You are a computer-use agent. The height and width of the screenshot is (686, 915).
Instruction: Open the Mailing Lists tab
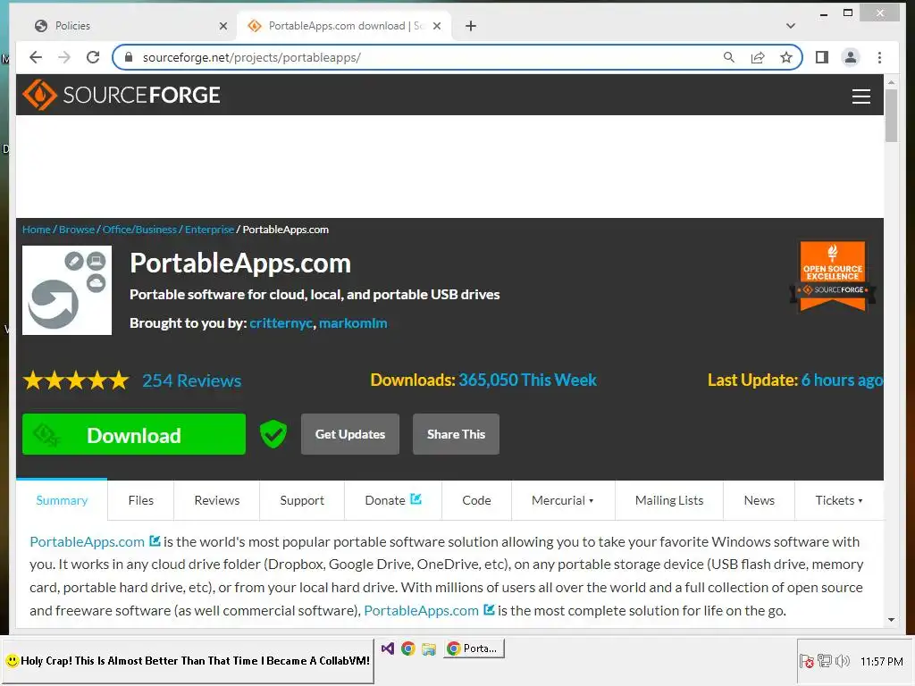coord(669,500)
